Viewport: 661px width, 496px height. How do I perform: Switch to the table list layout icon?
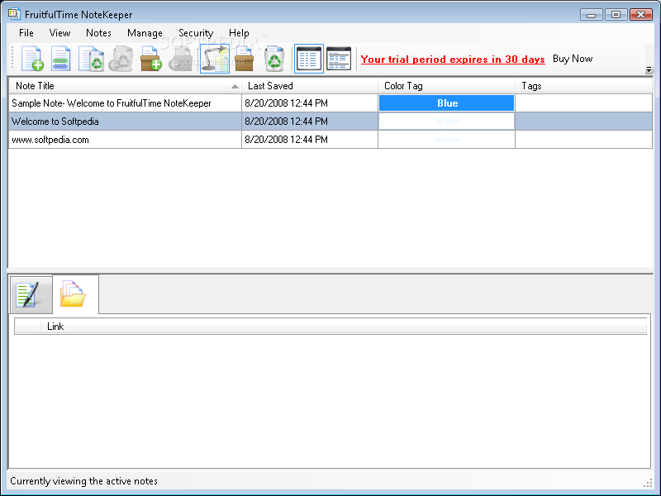click(x=308, y=59)
